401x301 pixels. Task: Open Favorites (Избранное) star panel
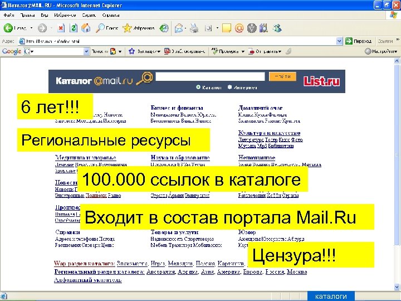pos(138,28)
